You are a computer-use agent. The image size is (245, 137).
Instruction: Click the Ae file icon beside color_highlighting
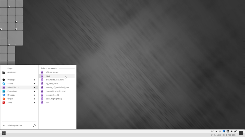[42, 99]
